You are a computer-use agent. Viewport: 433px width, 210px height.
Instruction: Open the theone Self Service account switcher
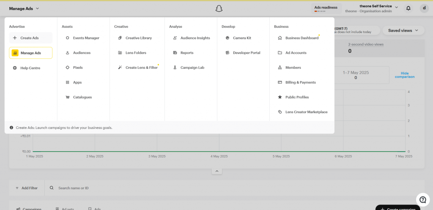click(x=371, y=8)
